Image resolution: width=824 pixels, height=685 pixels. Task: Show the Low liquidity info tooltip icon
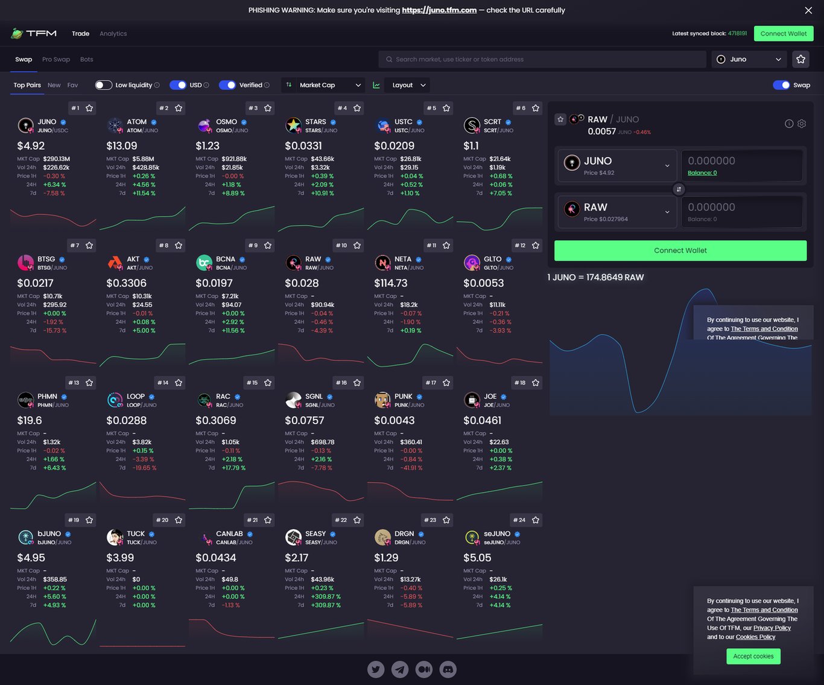click(x=157, y=85)
